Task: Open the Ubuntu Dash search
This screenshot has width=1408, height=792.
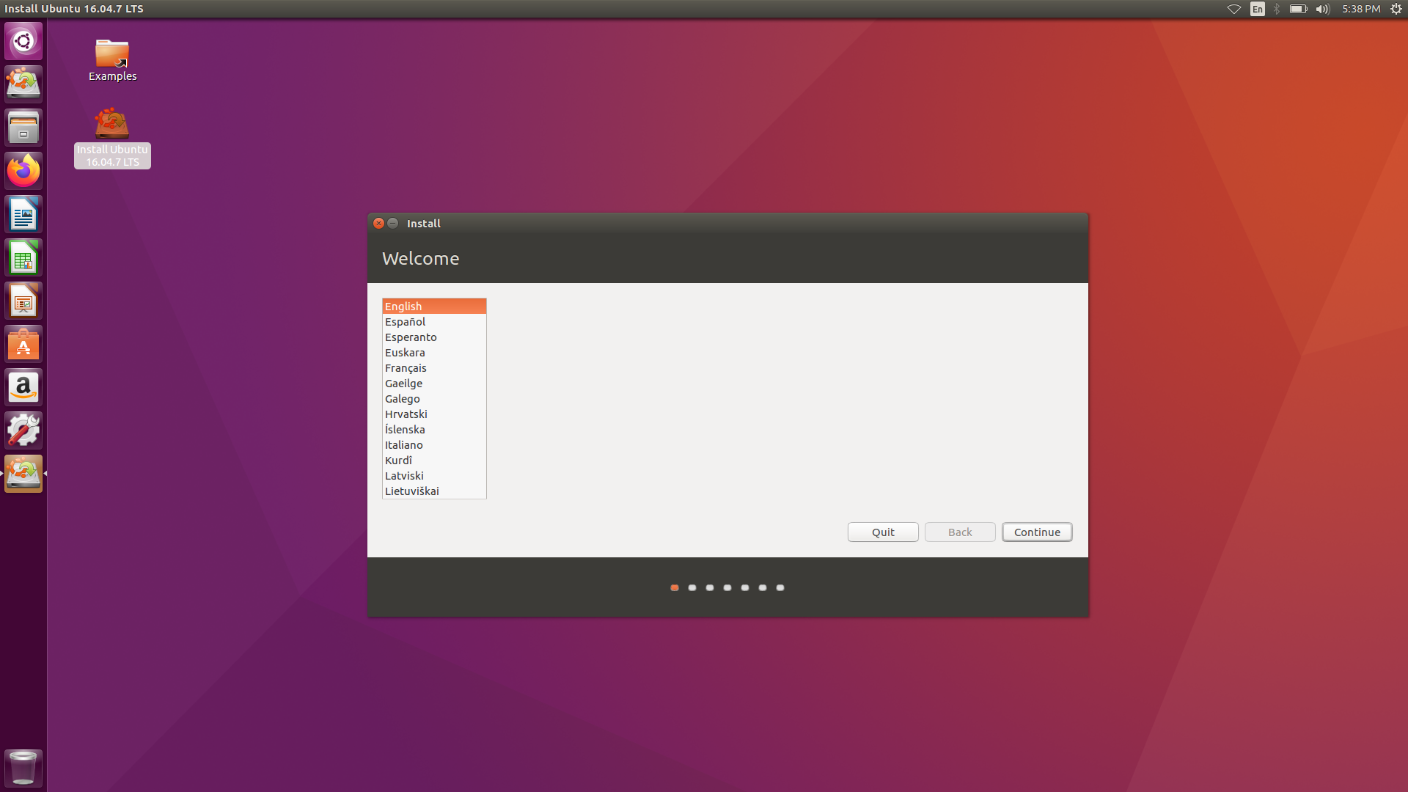Action: [x=23, y=41]
